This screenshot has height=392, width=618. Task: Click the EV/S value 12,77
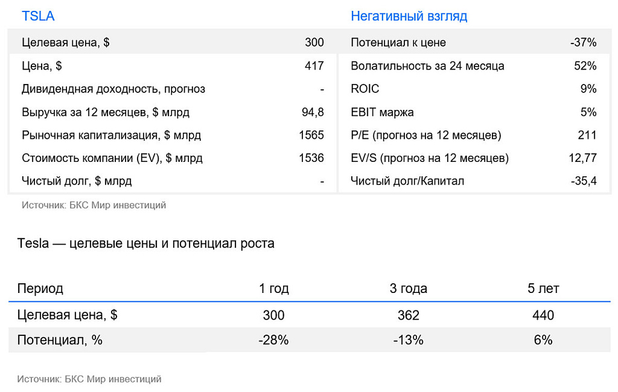(582, 159)
